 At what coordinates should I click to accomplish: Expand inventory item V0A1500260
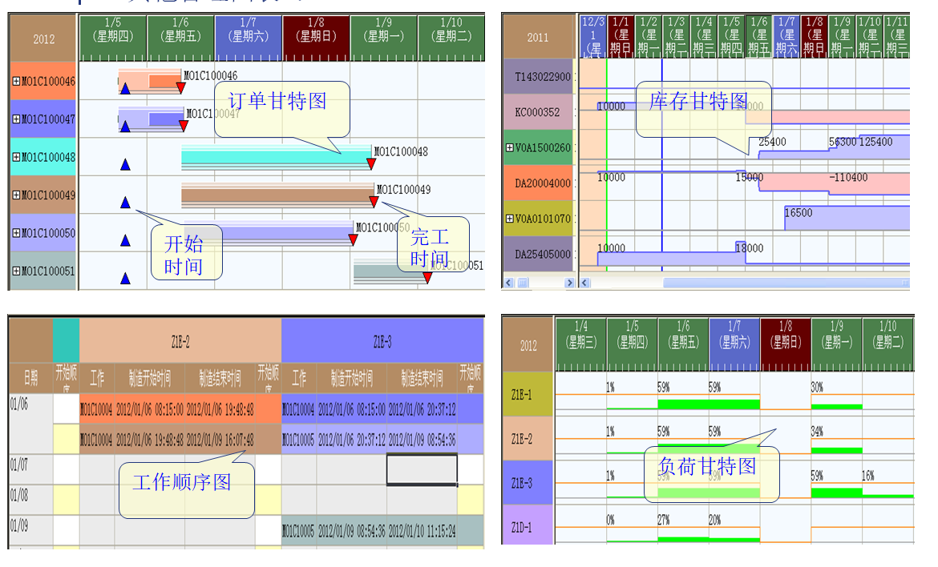[509, 148]
